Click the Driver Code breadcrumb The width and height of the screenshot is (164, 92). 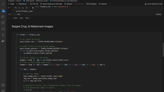[42, 1]
